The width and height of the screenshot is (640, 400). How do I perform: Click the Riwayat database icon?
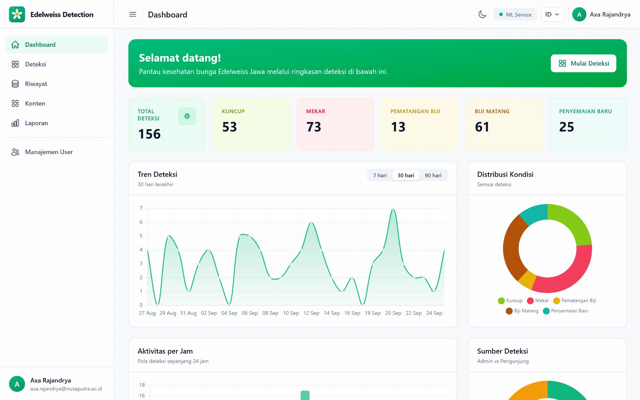click(15, 84)
